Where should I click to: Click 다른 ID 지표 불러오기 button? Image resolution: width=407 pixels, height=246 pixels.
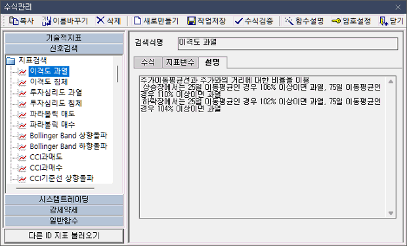point(64,236)
